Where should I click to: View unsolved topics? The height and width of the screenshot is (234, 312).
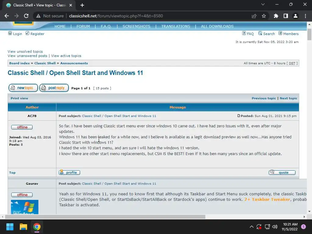coord(25,51)
